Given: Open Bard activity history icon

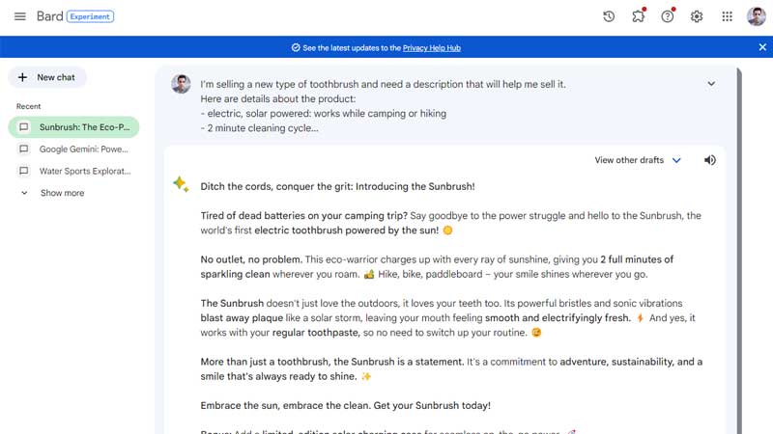Looking at the screenshot, I should coord(609,16).
